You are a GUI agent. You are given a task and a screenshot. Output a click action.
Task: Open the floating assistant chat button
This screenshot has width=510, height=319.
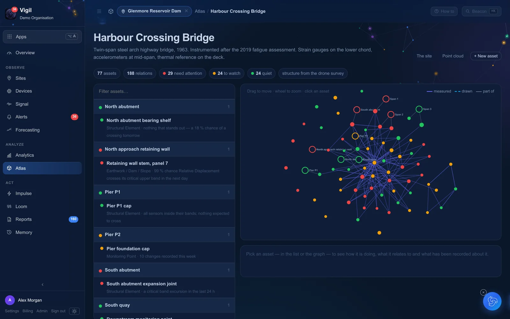[x=492, y=301]
